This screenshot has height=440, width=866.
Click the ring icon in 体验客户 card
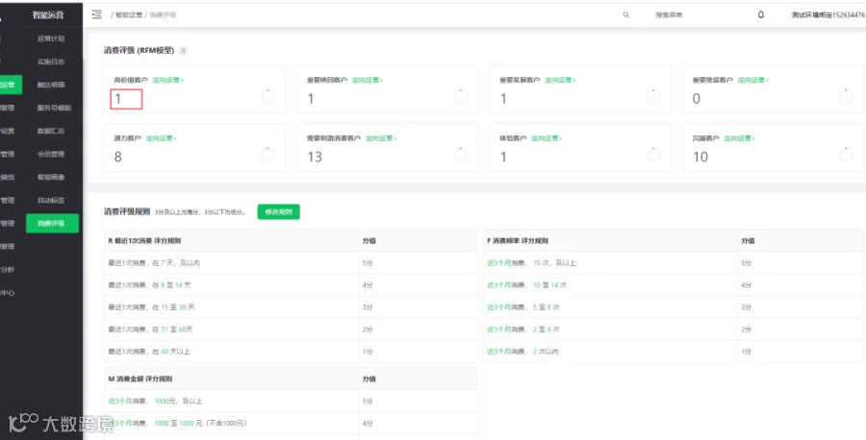tap(653, 155)
